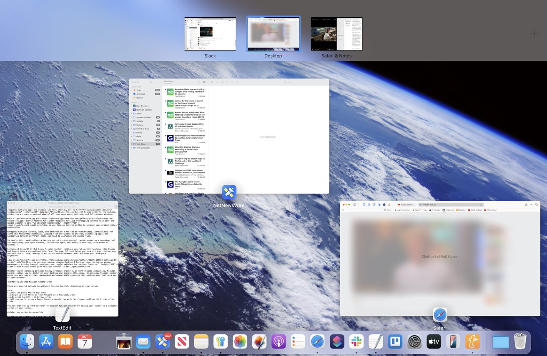Select Starred smart feed in NetNewsWire
Screen dimensions: 547x356
click(146, 98)
